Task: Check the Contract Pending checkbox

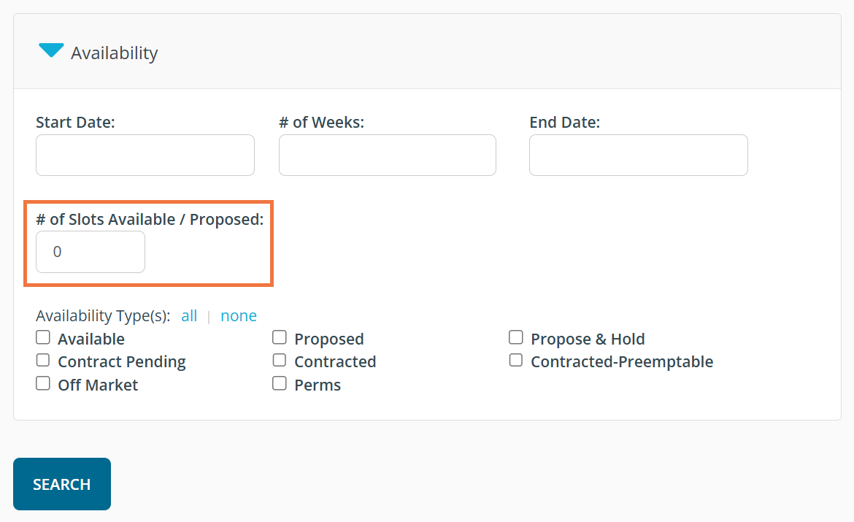Action: pyautogui.click(x=43, y=360)
